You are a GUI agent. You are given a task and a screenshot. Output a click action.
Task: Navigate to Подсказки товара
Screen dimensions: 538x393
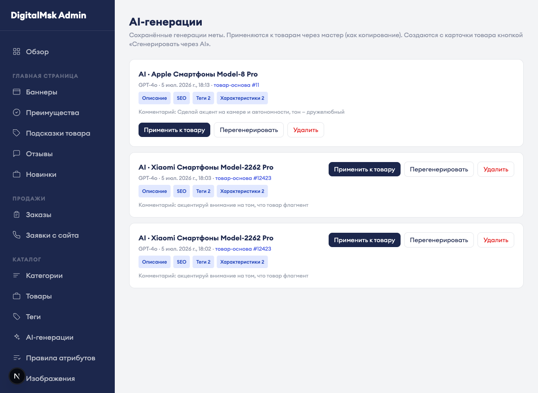click(57, 133)
